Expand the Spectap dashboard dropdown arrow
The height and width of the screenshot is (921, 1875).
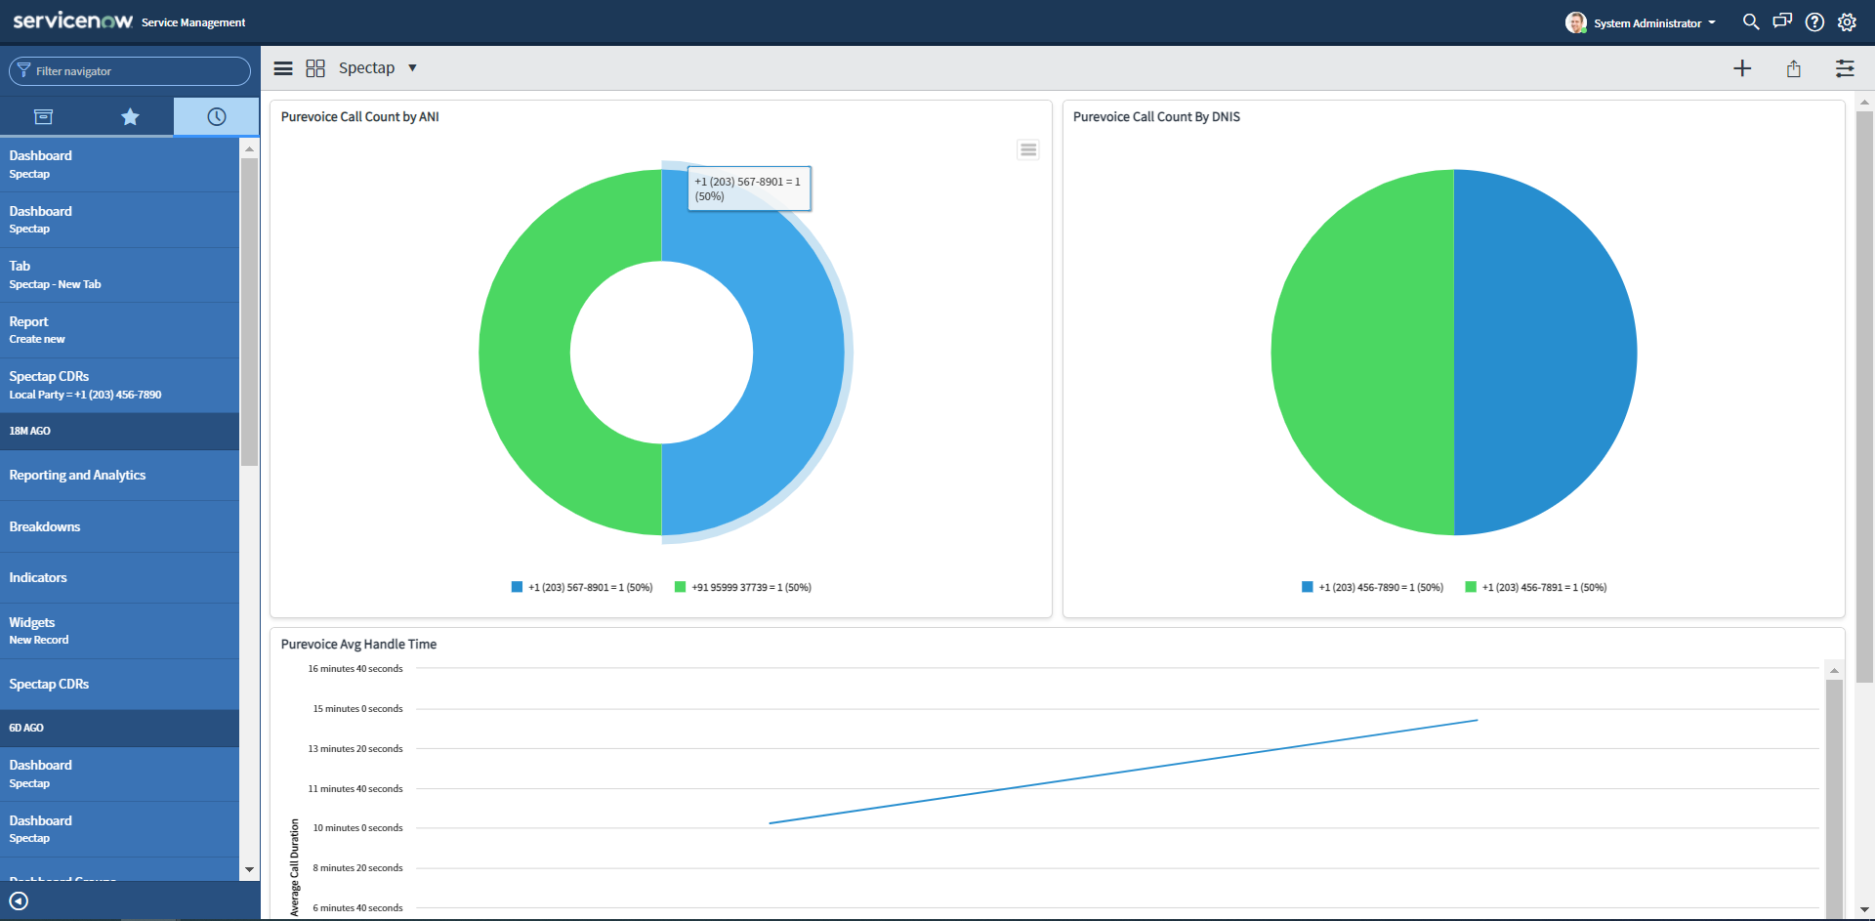pos(412,68)
